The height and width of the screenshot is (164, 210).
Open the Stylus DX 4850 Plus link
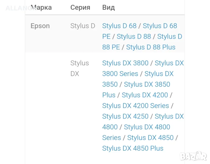click(x=133, y=148)
